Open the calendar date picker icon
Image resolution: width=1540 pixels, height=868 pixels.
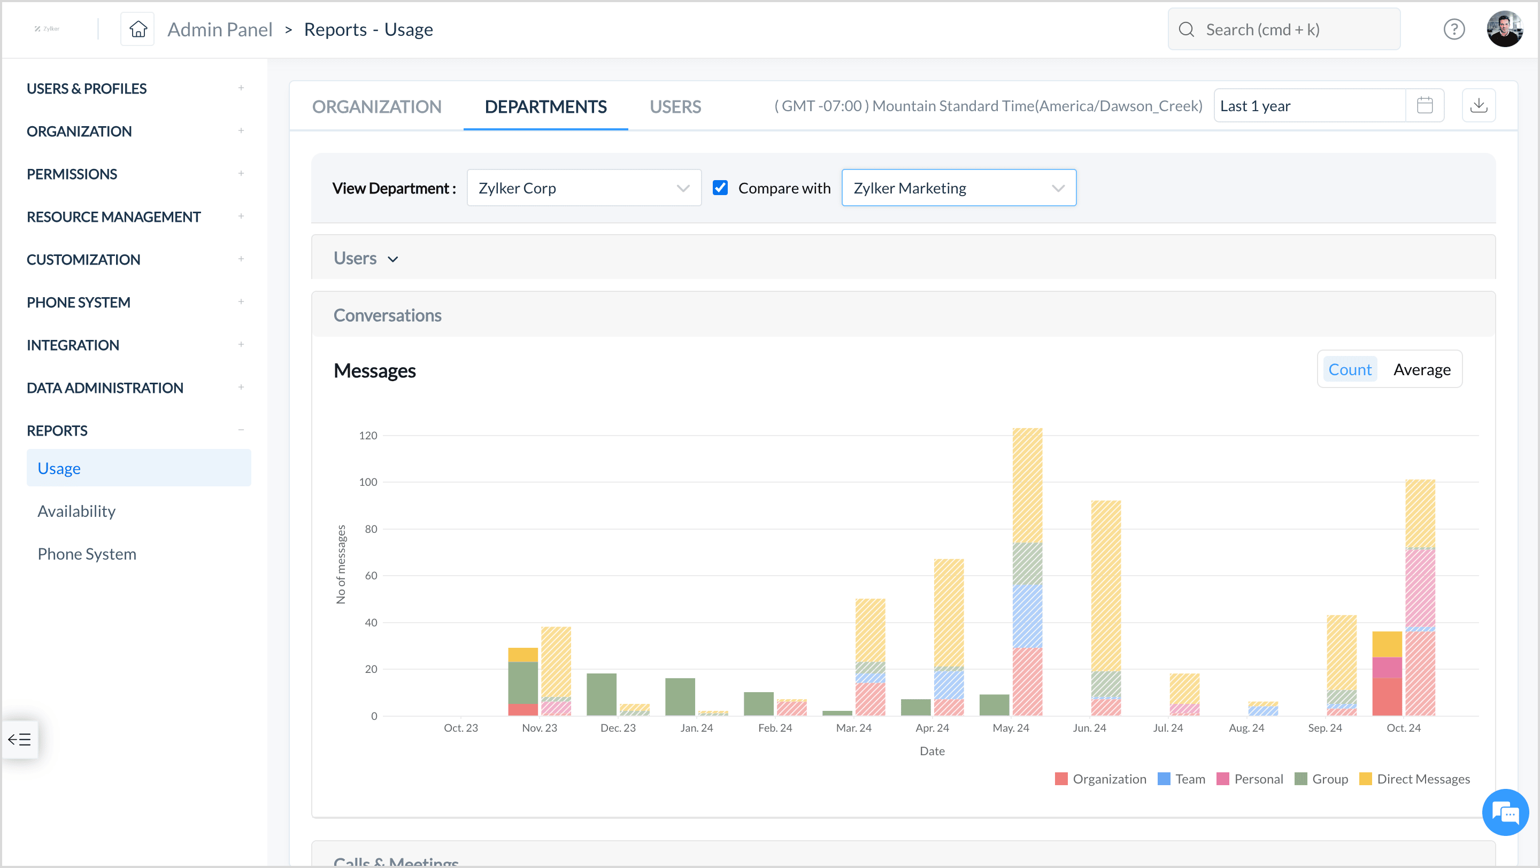click(x=1424, y=106)
